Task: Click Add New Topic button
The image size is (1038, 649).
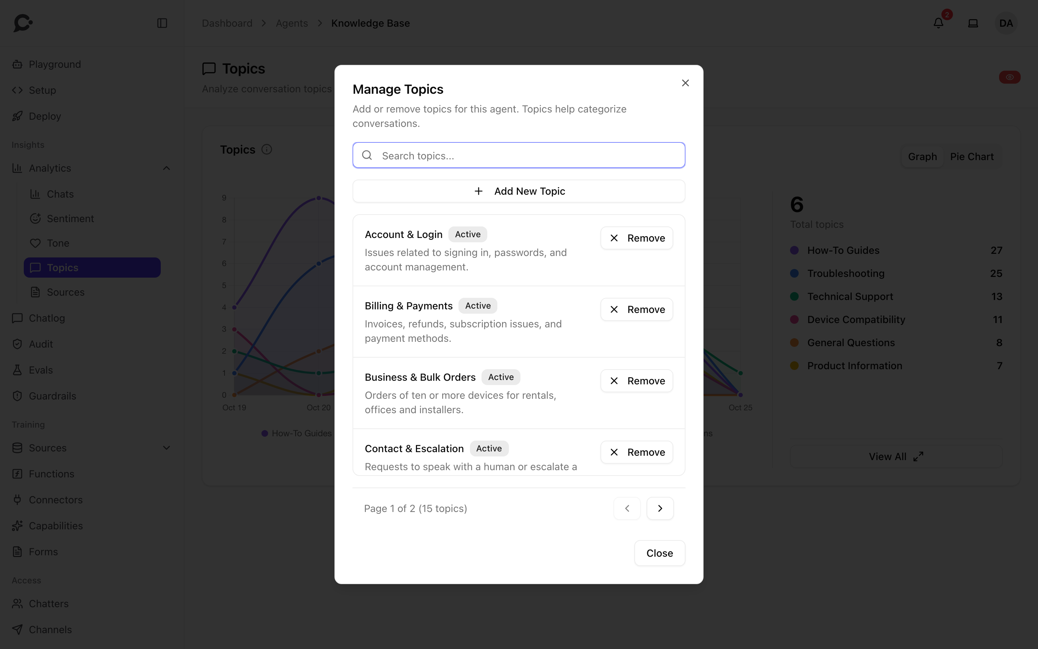Action: 519,191
